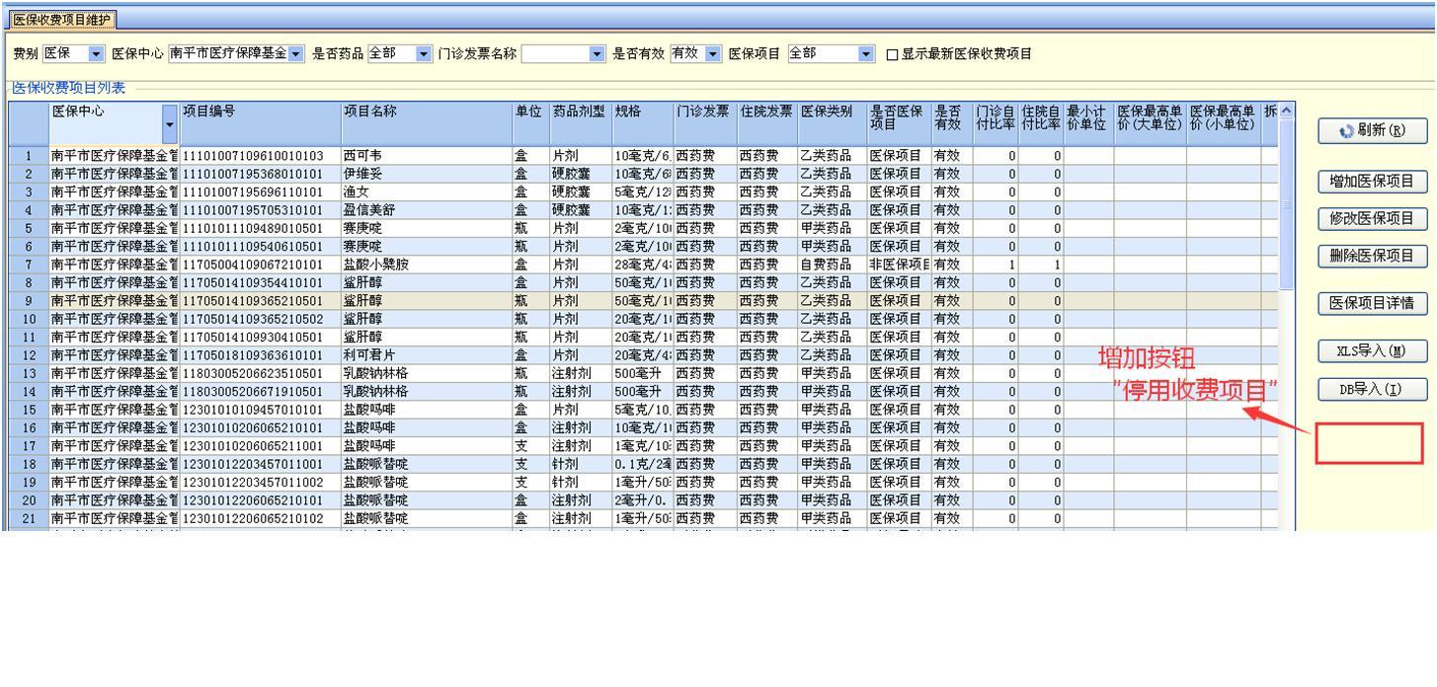Toggle 显示最新医保收费项目 checkbox
1437x687 pixels.
click(893, 54)
